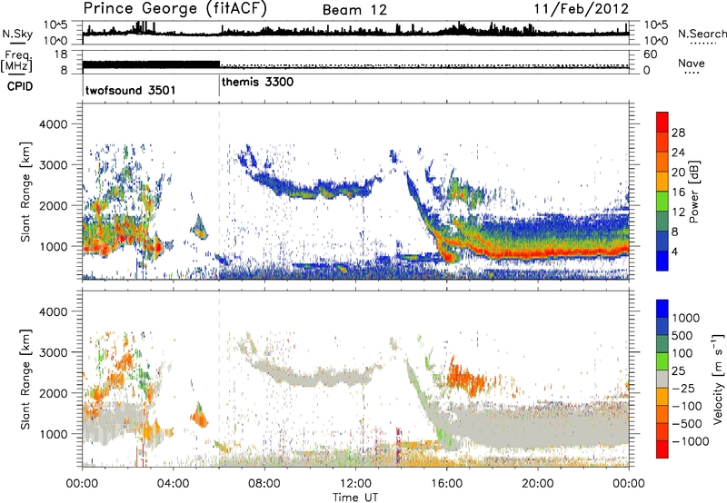
Task: Click the "60" Nave axis tick
Action: coord(651,54)
